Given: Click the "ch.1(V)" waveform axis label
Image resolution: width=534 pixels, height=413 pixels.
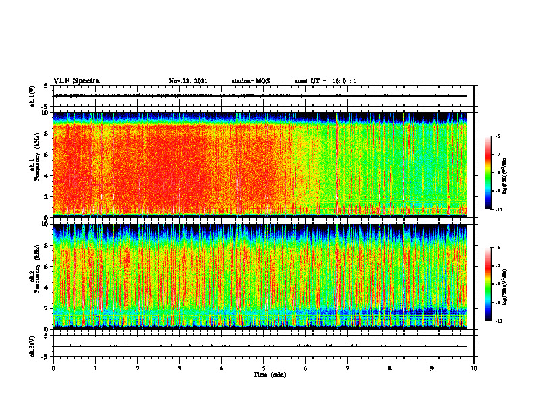Looking at the screenshot, I should [32, 96].
